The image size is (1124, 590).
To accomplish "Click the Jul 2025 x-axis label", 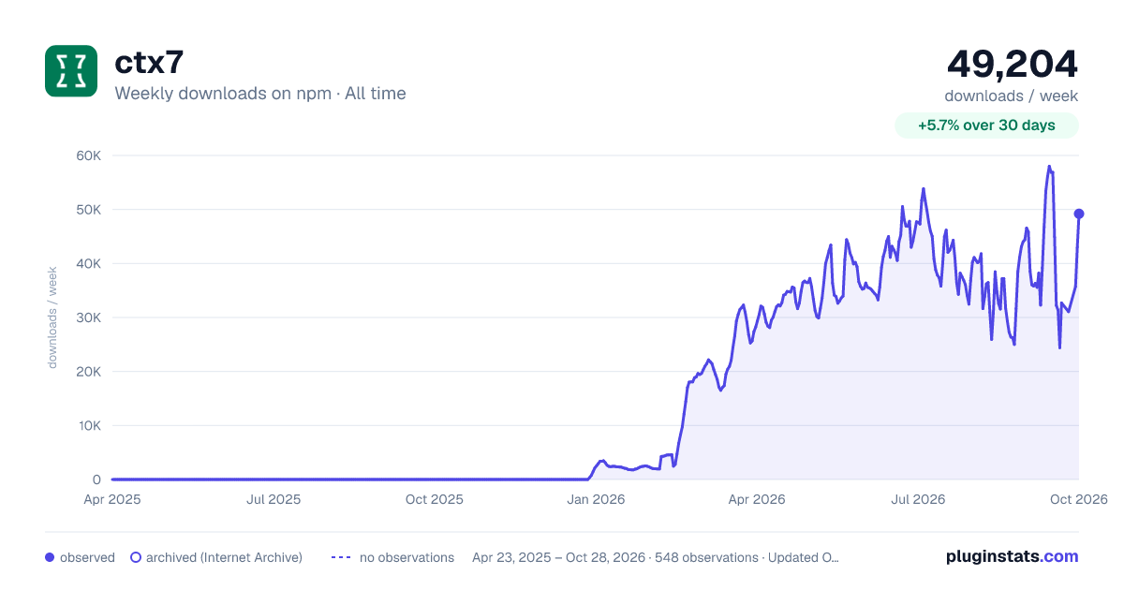I will (x=274, y=500).
